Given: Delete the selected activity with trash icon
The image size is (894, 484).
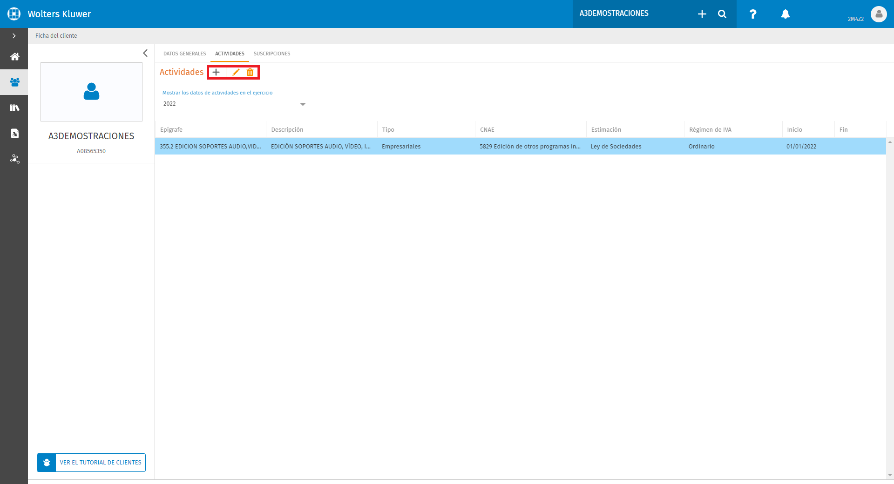Looking at the screenshot, I should tap(250, 72).
